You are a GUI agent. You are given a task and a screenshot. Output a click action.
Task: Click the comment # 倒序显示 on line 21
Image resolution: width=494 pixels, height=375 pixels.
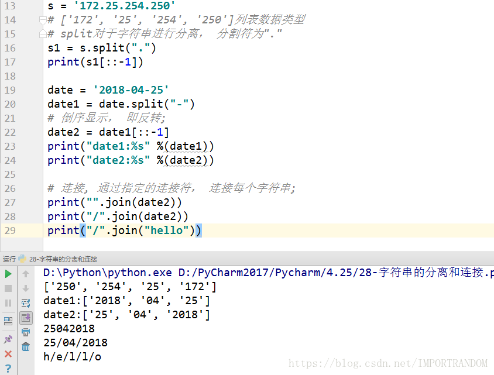pyautogui.click(x=107, y=118)
